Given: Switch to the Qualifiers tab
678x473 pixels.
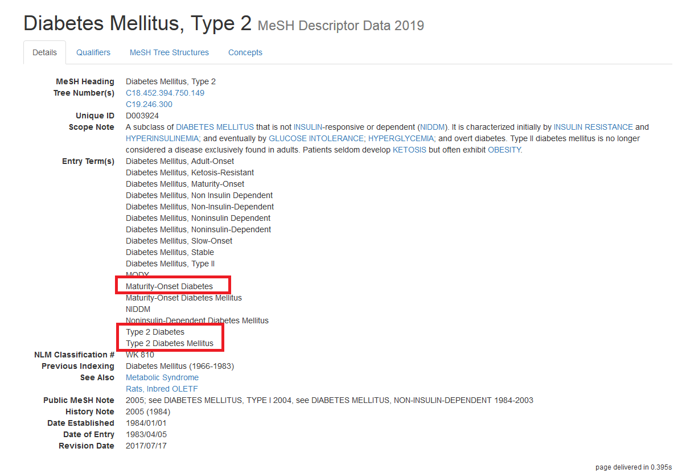Looking at the screenshot, I should pos(93,52).
